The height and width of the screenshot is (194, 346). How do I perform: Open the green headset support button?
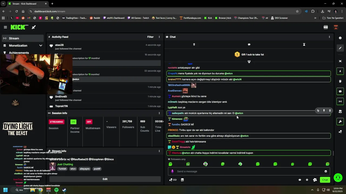tap(338, 178)
